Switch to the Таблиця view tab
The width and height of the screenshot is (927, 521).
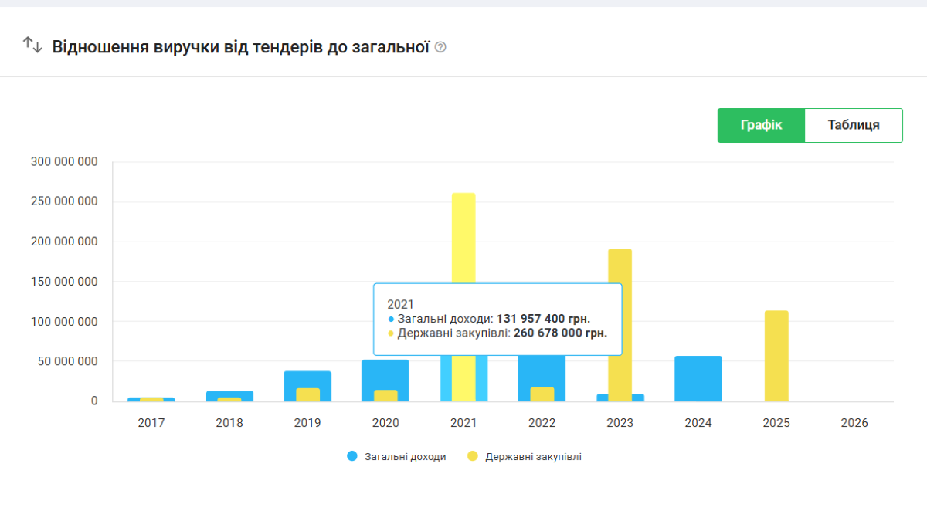pos(853,125)
